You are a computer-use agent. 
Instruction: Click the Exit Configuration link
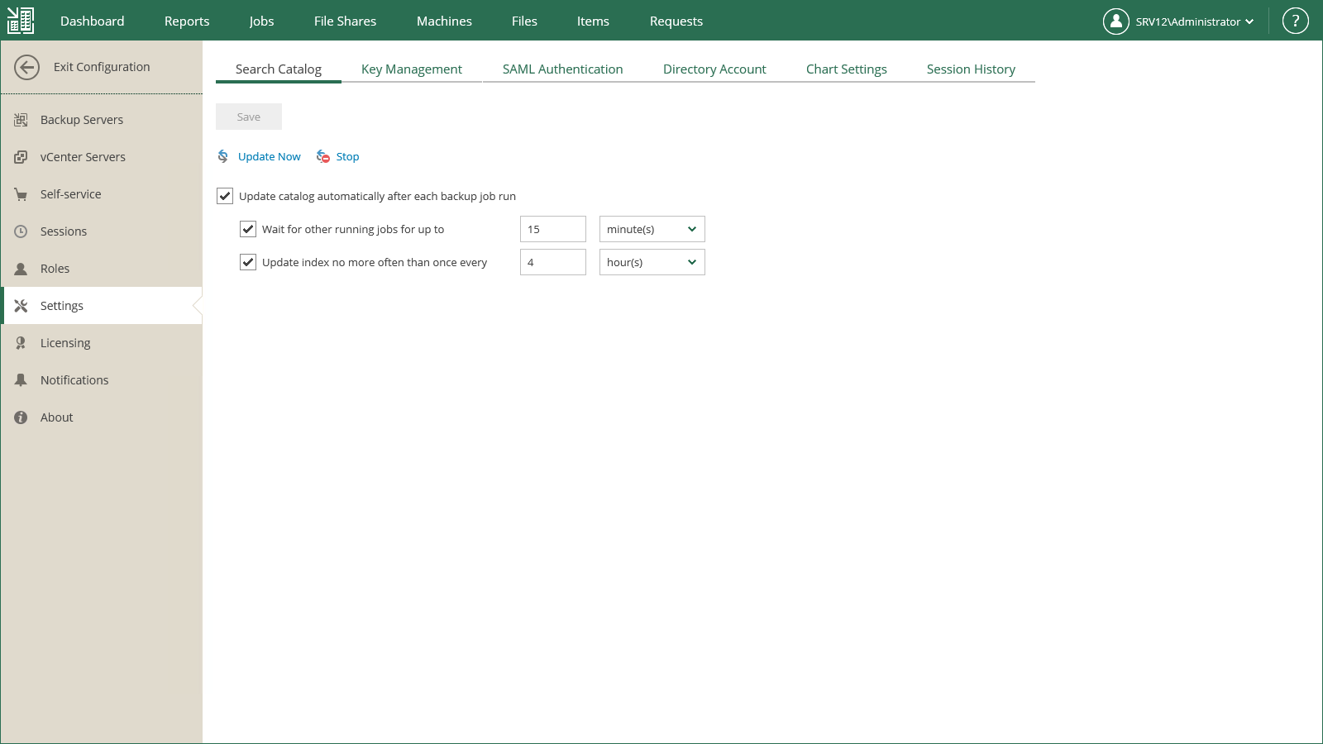(102, 67)
